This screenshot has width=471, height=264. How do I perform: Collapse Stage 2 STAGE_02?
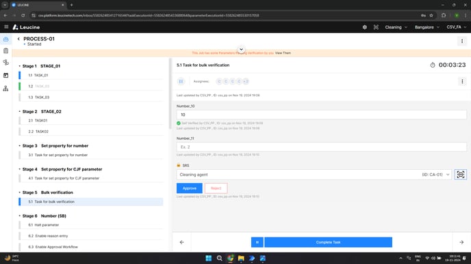click(x=20, y=112)
